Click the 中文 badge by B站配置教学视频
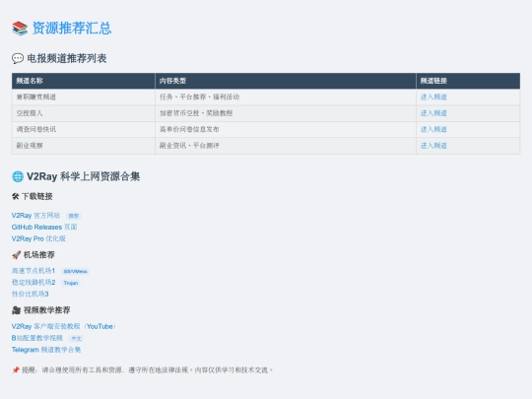The height and width of the screenshot is (399, 532). pos(76,338)
